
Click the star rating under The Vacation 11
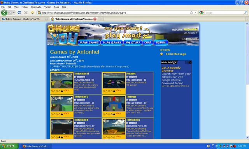click(x=57, y=91)
